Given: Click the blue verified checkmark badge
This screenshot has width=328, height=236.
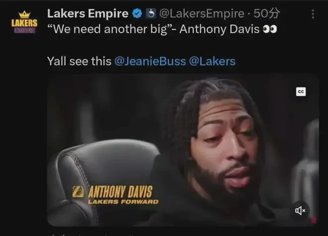Looking at the screenshot, I should (x=137, y=13).
